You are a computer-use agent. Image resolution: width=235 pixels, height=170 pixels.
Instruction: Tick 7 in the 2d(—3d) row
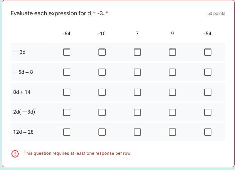137,112
